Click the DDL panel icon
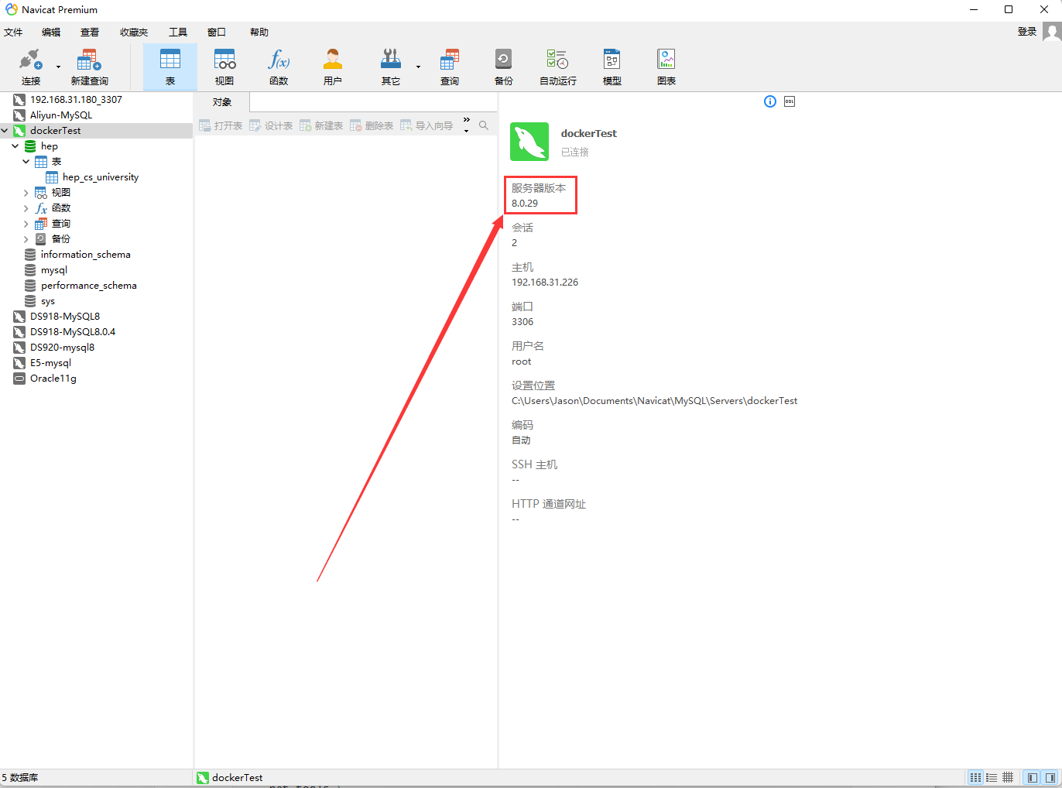Screen dimensions: 1062x788 790,101
